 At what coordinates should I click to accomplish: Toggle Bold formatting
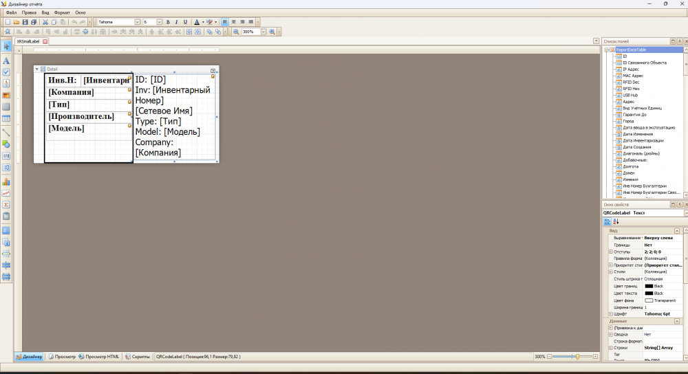point(168,22)
